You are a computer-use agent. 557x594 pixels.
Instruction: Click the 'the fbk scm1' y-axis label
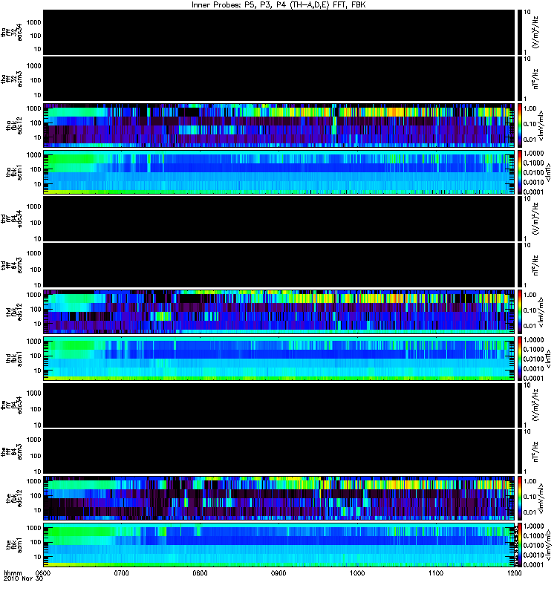click(14, 546)
